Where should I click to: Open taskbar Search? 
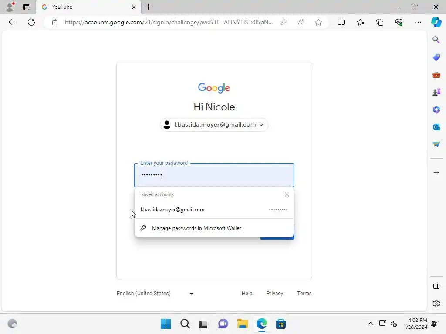pos(185,324)
